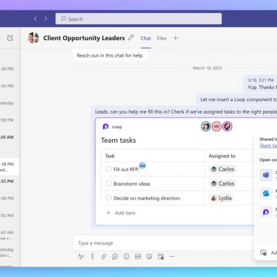Insert a Loop component from compose toolbar
This screenshot has height=277, width=277.
115,256
